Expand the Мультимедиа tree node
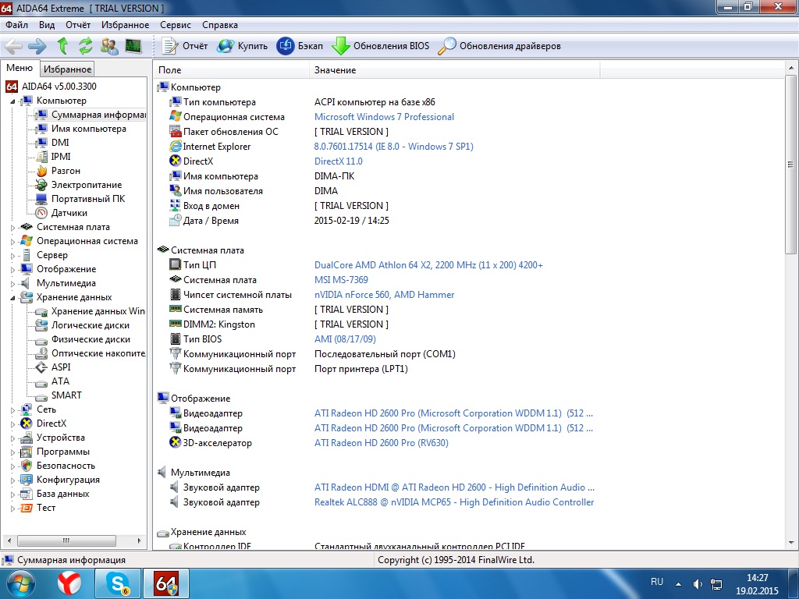The height and width of the screenshot is (599, 799). 12,284
